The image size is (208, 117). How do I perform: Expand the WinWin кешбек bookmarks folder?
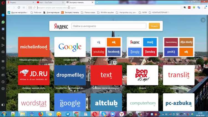tap(106, 13)
